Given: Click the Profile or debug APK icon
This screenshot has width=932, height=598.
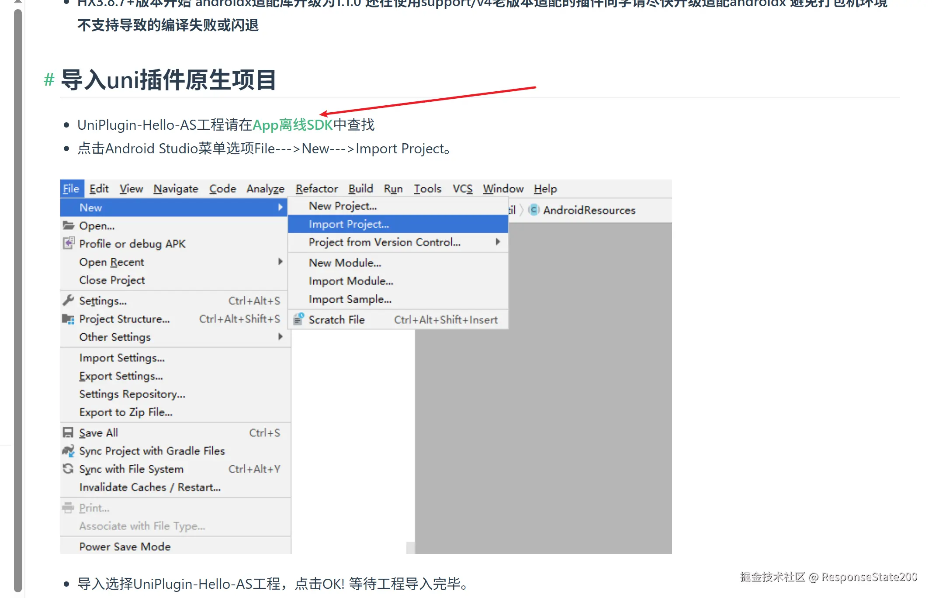Looking at the screenshot, I should pyautogui.click(x=68, y=243).
